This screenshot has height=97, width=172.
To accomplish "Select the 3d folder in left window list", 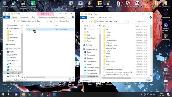I will click(50, 29).
